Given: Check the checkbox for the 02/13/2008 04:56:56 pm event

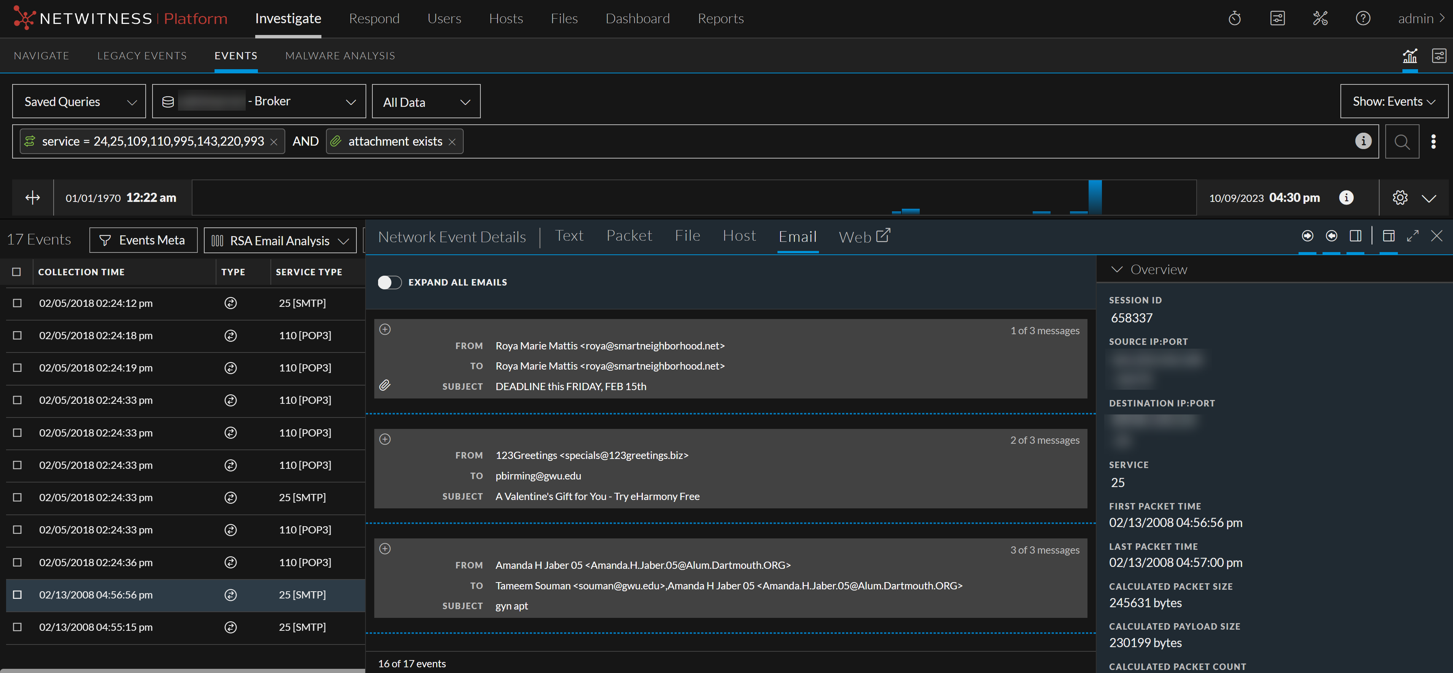Looking at the screenshot, I should tap(16, 595).
